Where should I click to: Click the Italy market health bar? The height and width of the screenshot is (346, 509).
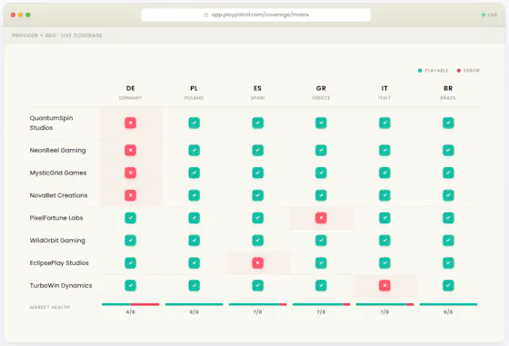point(384,304)
